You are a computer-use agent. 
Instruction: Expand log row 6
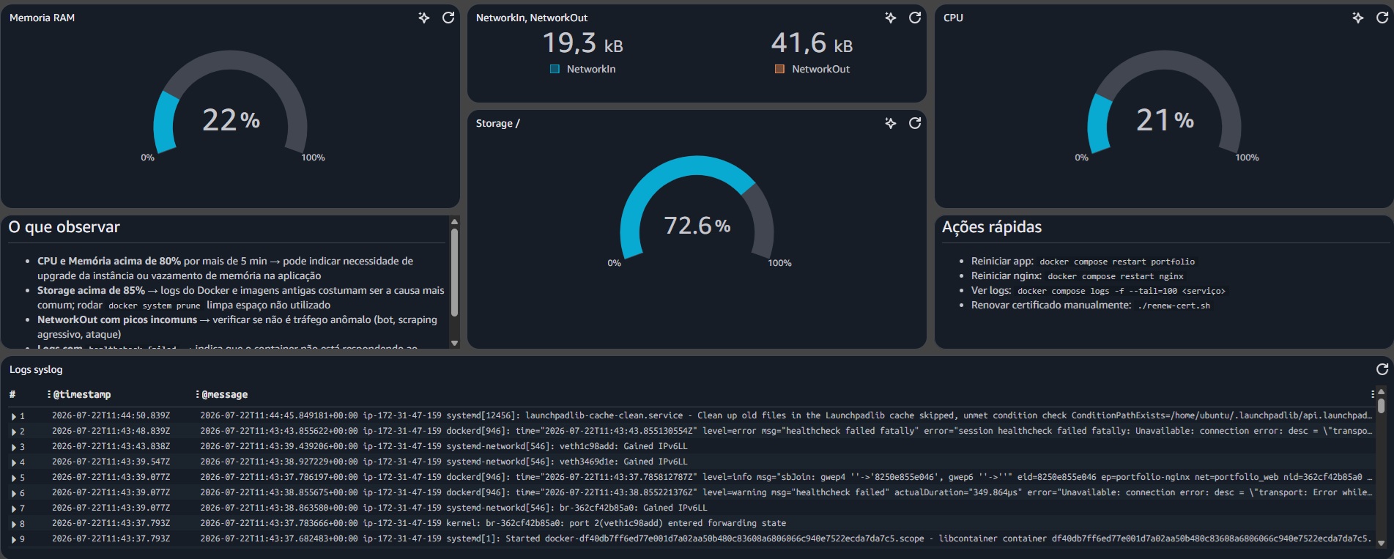(x=13, y=493)
